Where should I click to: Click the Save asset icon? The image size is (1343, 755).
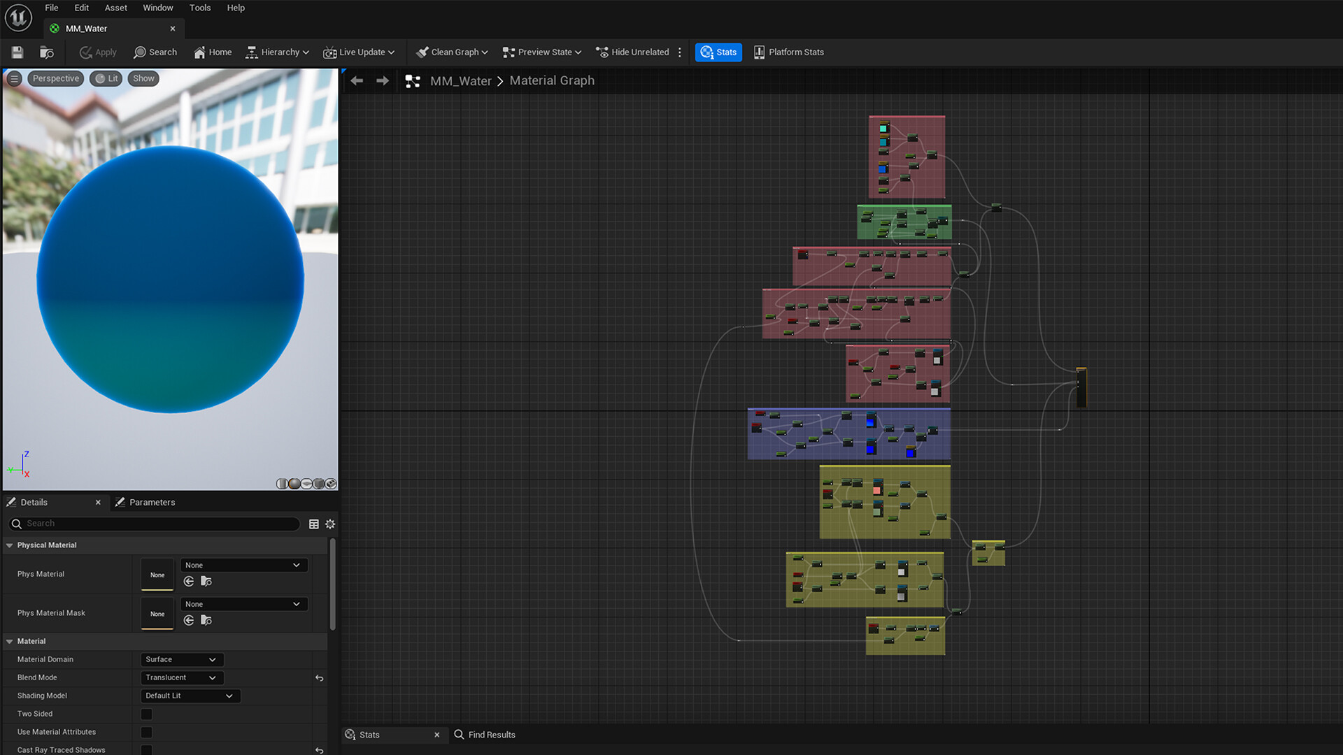tap(17, 52)
